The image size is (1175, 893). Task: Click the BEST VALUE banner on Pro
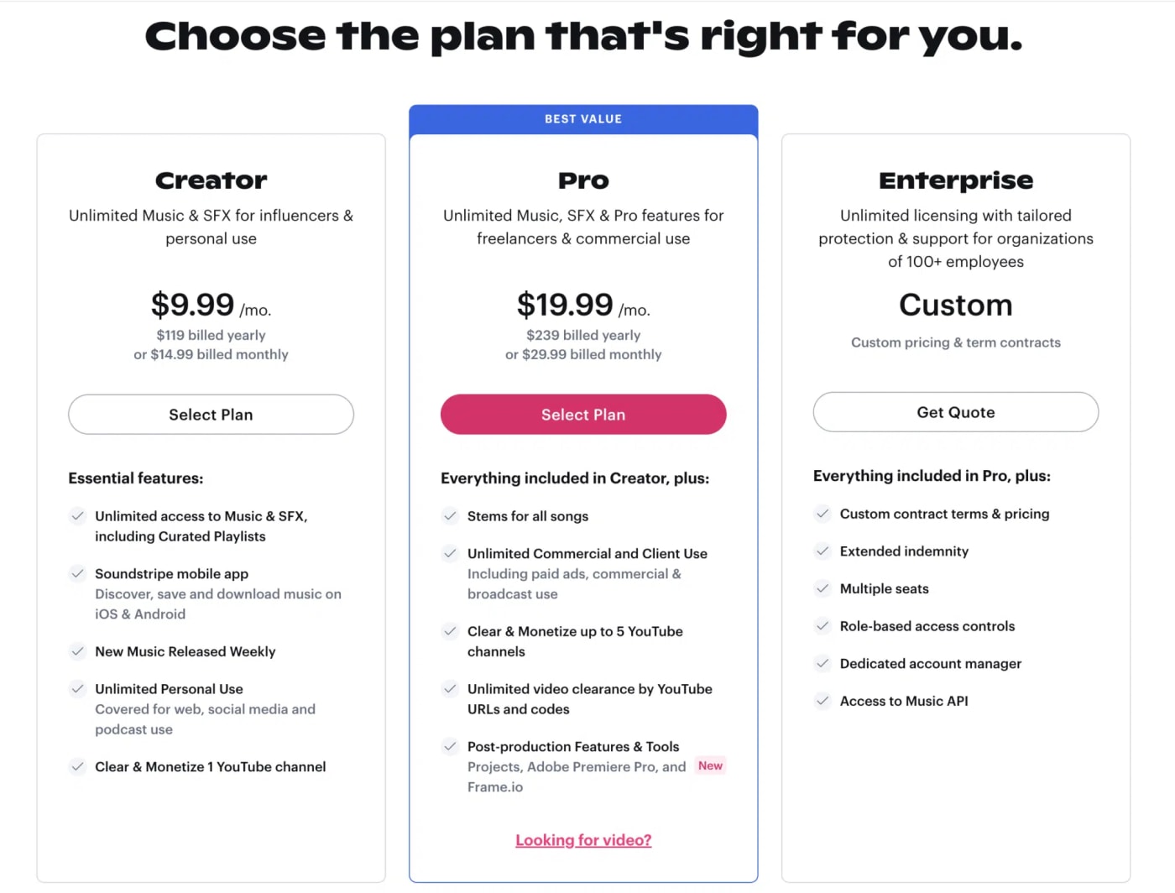click(x=583, y=118)
